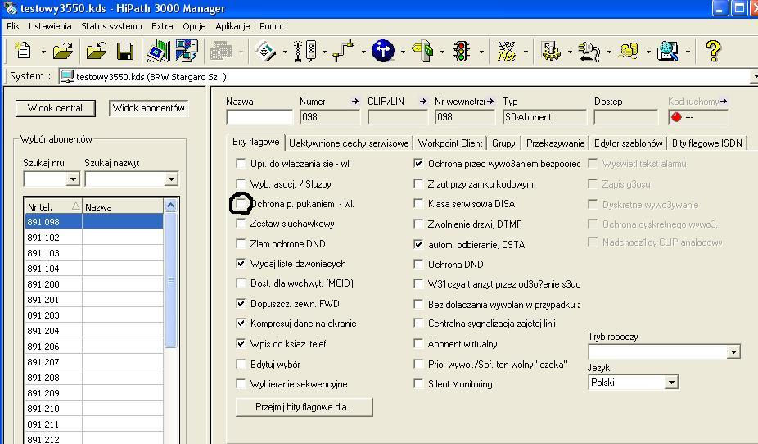Image resolution: width=758 pixels, height=444 pixels.
Task: Uncheck autom. odbieranie, CSTA checkbox
Action: (418, 245)
